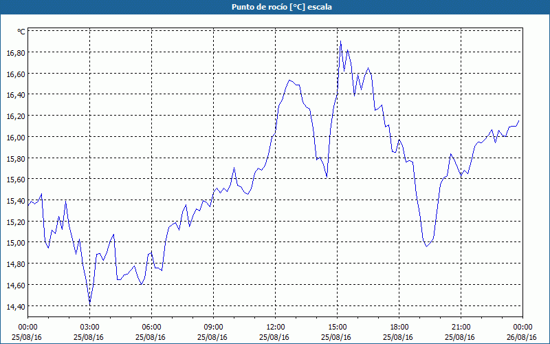The height and width of the screenshot is (344, 550).
Task: Click the curve's highest peak just after 15:00
Action: [340, 41]
